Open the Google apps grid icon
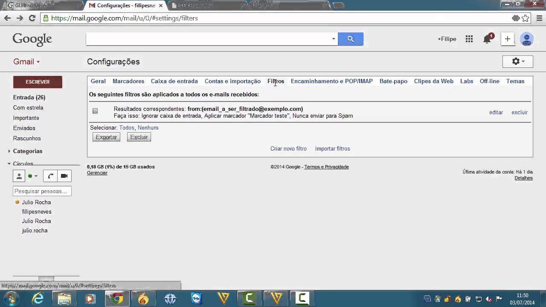546x307 pixels. (x=469, y=39)
